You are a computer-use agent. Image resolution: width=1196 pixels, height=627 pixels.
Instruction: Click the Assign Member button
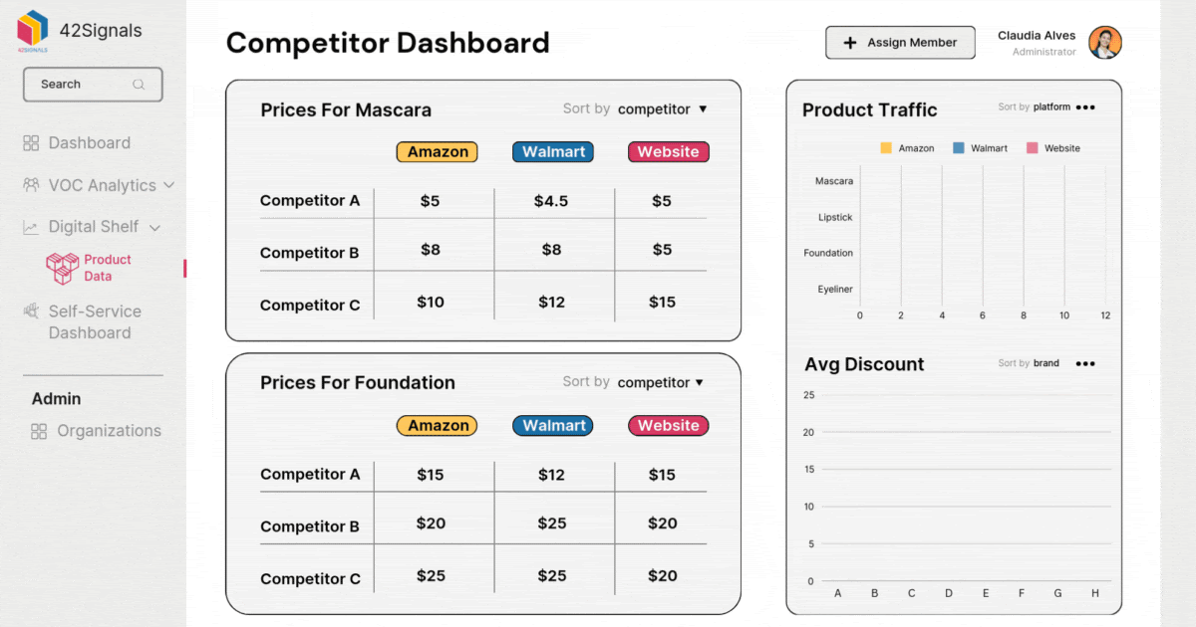(899, 42)
